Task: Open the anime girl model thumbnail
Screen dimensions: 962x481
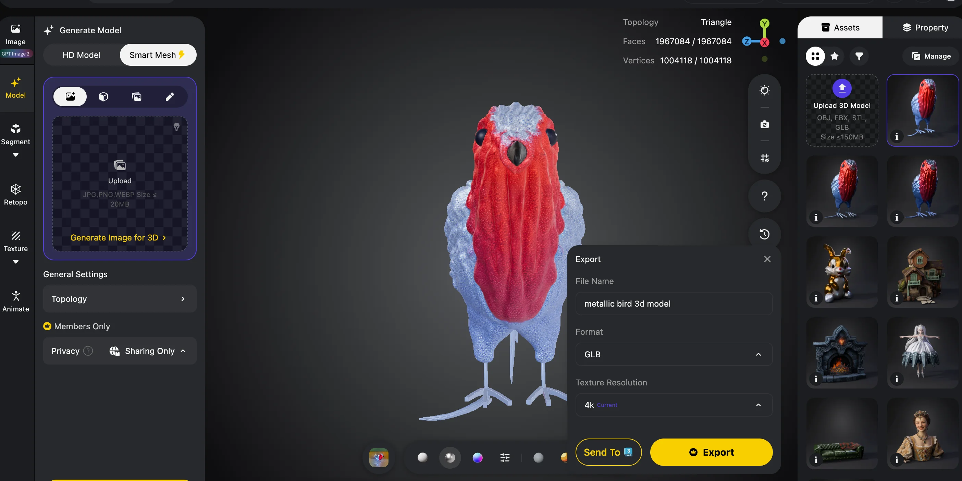Action: point(922,353)
